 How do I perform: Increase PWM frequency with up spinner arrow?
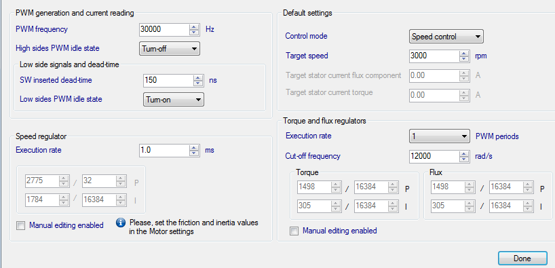pos(193,26)
